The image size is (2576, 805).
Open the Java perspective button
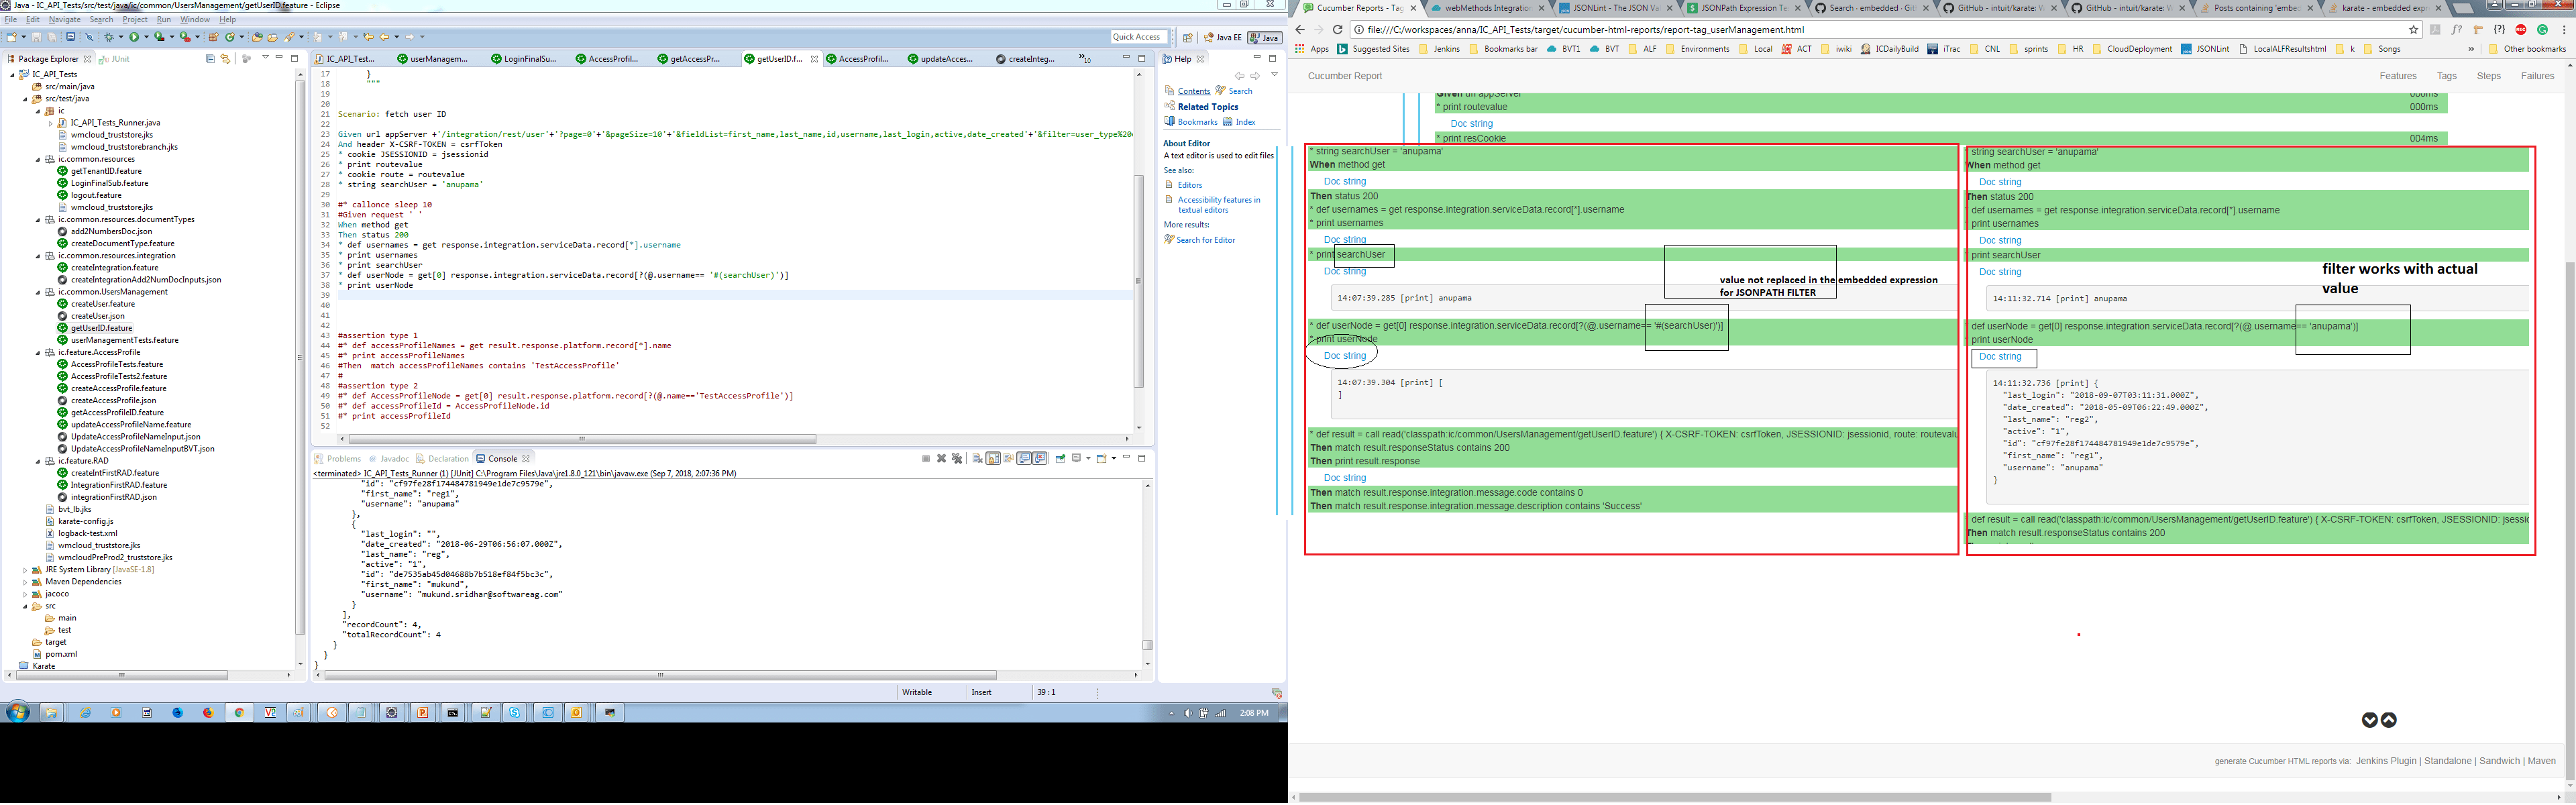1265,38
